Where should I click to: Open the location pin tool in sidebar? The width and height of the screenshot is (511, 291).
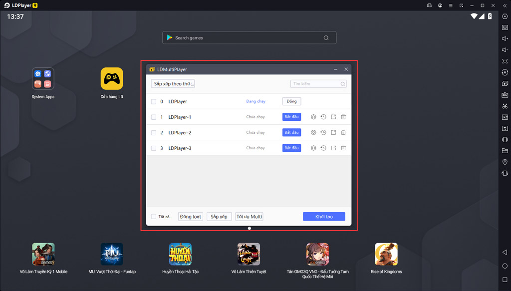[x=505, y=162]
